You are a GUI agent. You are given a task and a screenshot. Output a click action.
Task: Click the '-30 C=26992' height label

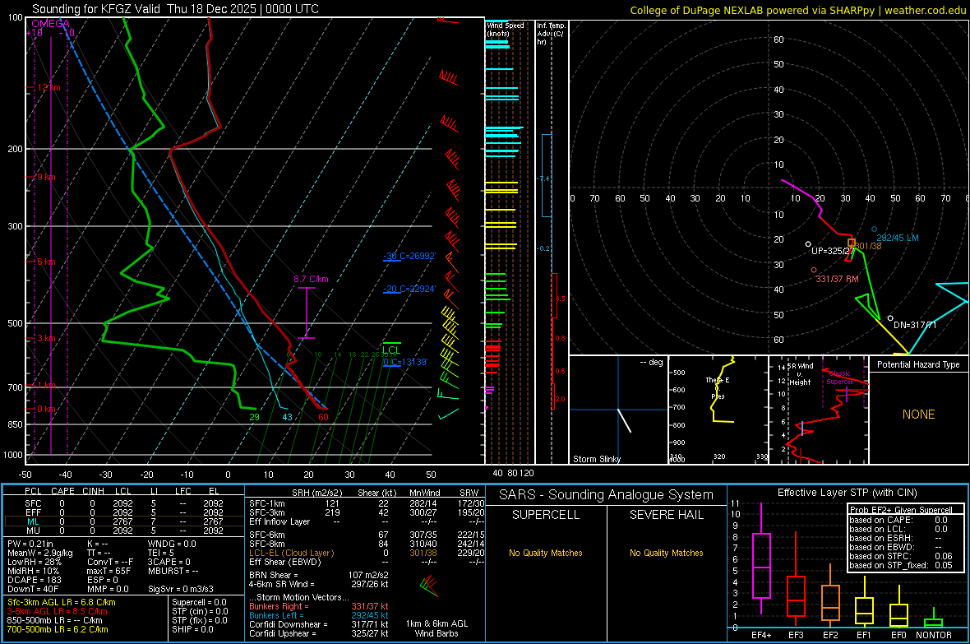coord(409,256)
